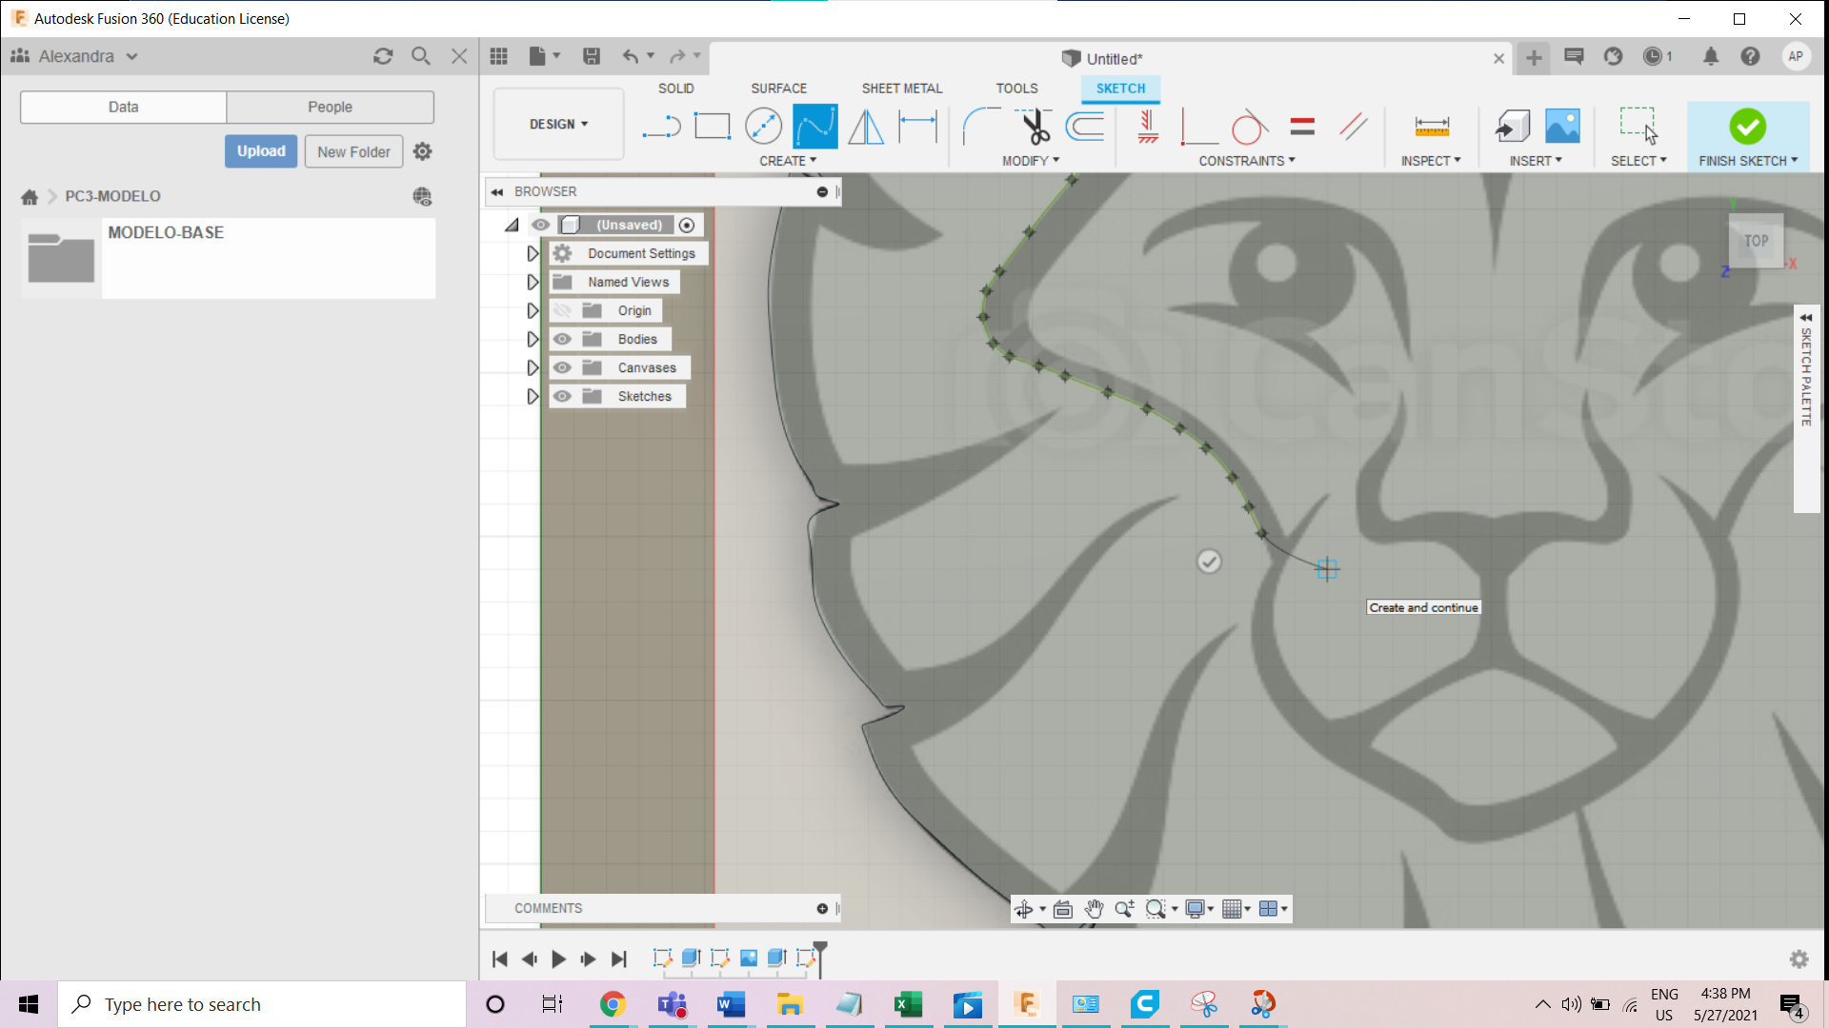Image resolution: width=1829 pixels, height=1028 pixels.
Task: Click the Windows search box
Action: click(262, 1004)
